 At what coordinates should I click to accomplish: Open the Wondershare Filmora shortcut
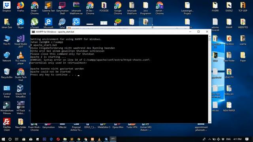pyautogui.click(x=7, y=108)
